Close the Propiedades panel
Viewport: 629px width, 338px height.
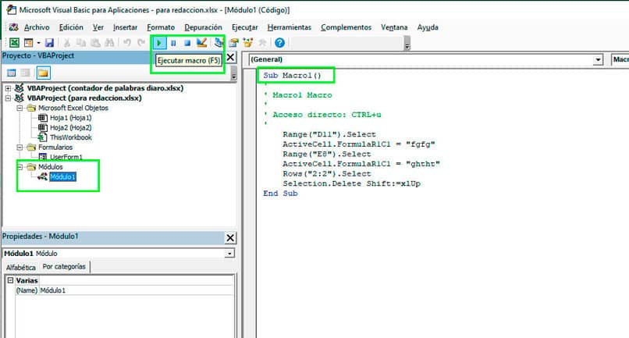pyautogui.click(x=229, y=237)
